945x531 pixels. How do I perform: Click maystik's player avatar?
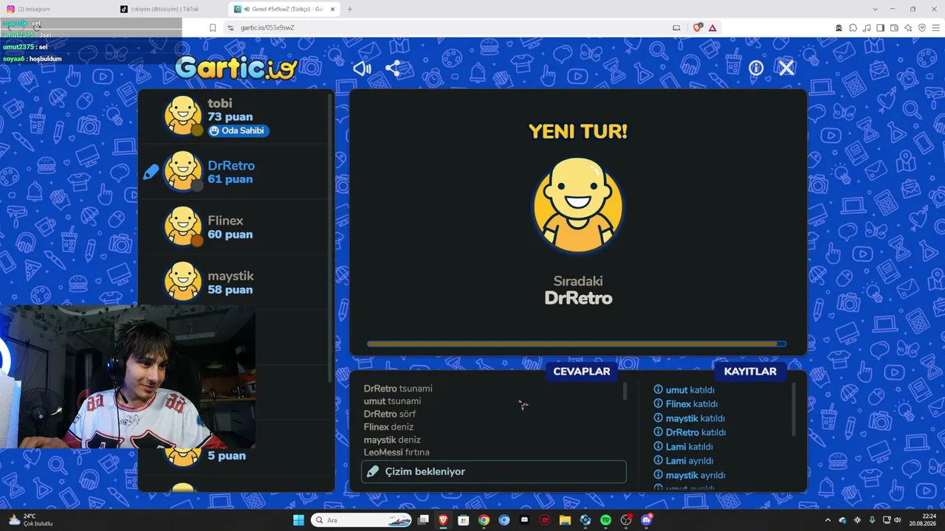(182, 282)
